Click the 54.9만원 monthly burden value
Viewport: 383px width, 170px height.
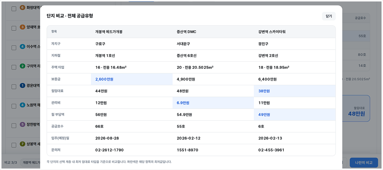click(x=184, y=115)
